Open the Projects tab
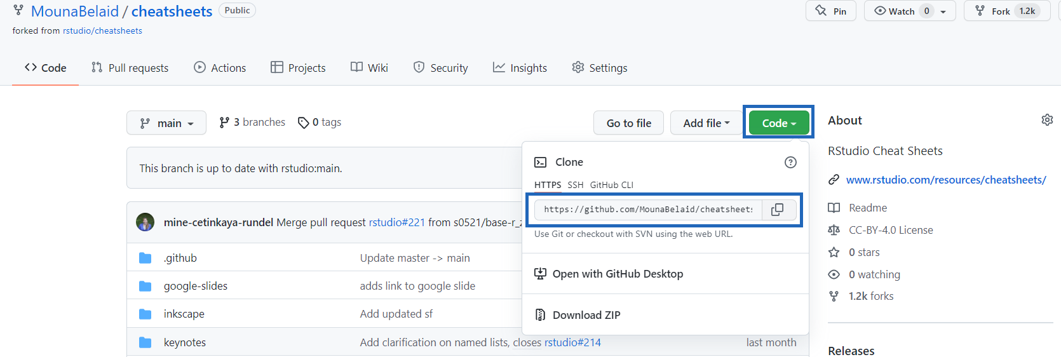Image resolution: width=1061 pixels, height=357 pixels. point(298,68)
